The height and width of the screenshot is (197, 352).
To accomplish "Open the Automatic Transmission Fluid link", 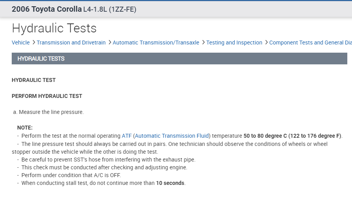I will [172, 136].
